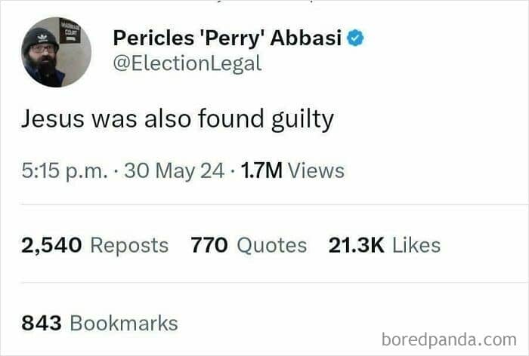Click the beanie logo in the avatar
Screen dimensions: 529x356
(x=42, y=38)
